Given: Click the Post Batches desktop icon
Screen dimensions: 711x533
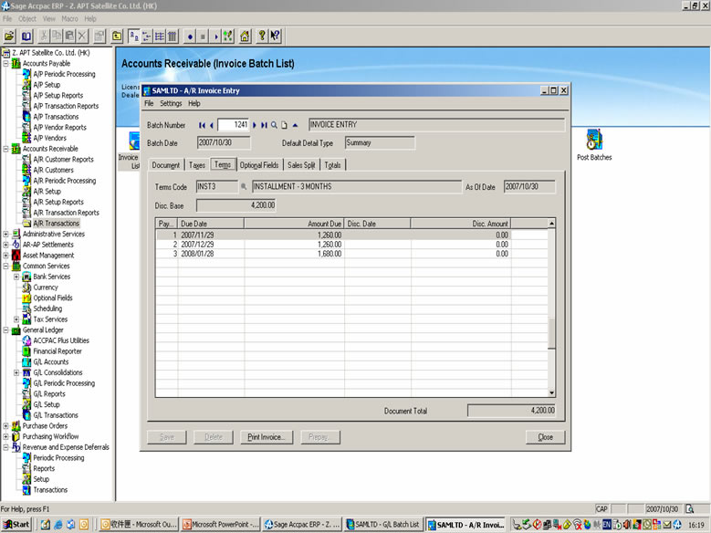Looking at the screenshot, I should [x=594, y=141].
